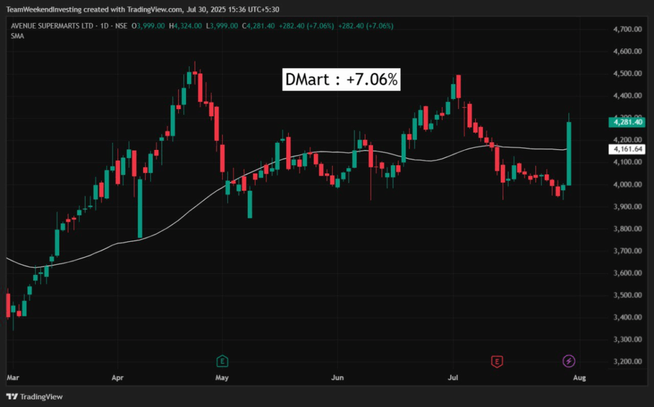This screenshot has width=654, height=407.
Task: Click the 4,000.00 price axis label
Action: (627, 184)
